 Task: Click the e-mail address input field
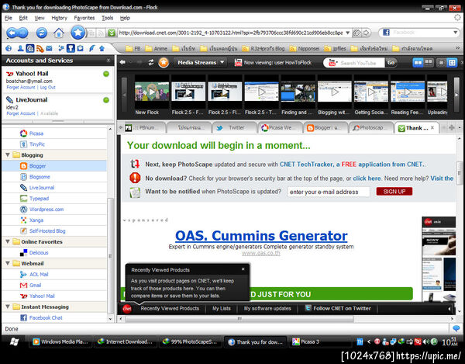pyautogui.click(x=329, y=192)
